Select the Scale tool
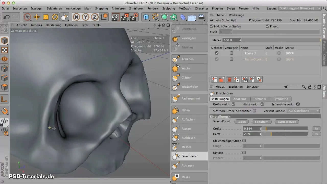 pos(46,17)
